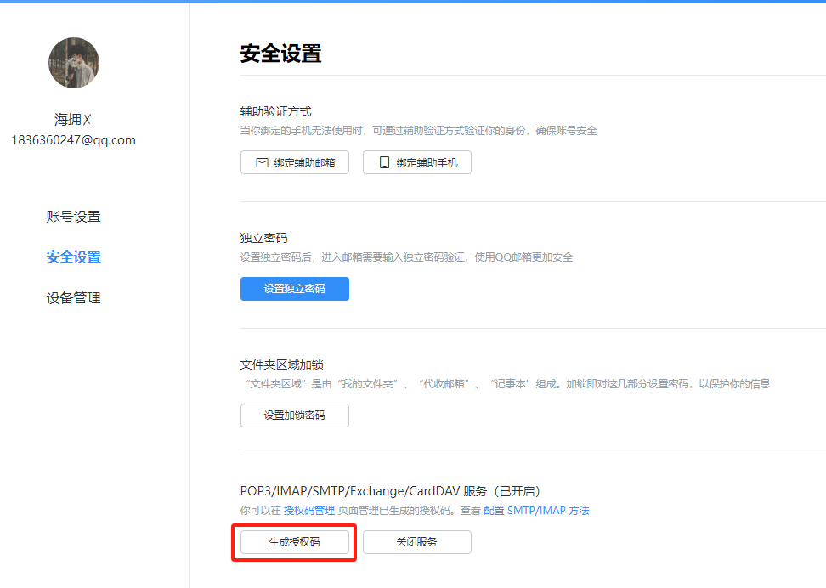Open the profile avatar photo
This screenshot has height=588, width=826.
coord(73,63)
